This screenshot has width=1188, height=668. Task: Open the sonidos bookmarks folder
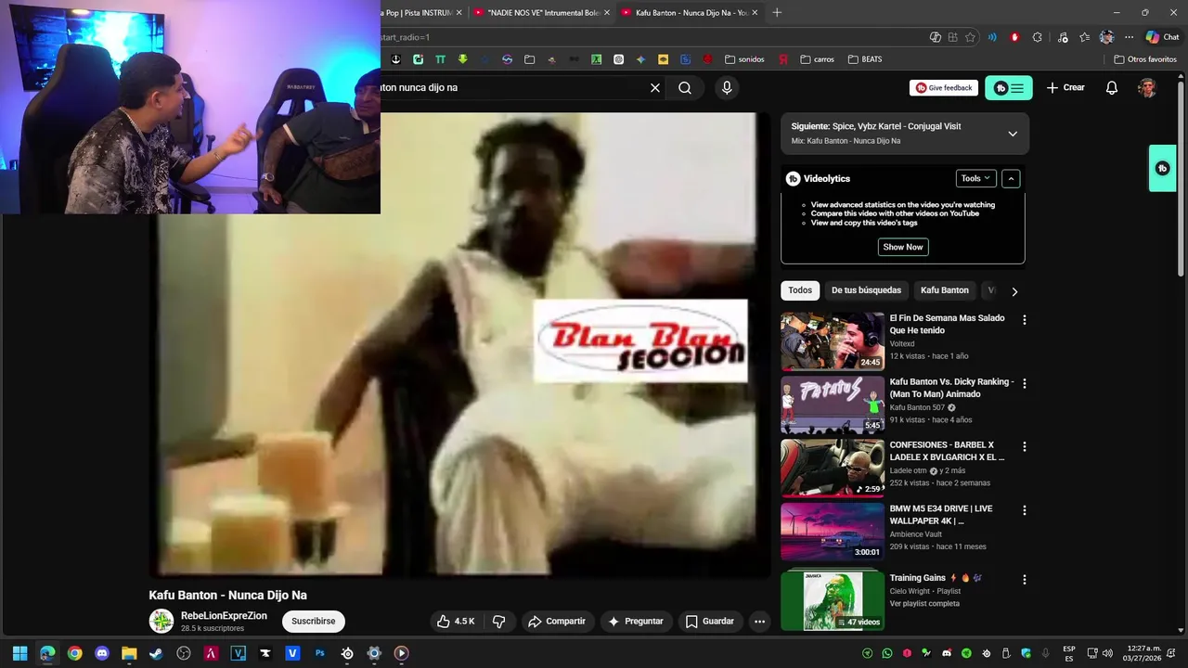[744, 59]
